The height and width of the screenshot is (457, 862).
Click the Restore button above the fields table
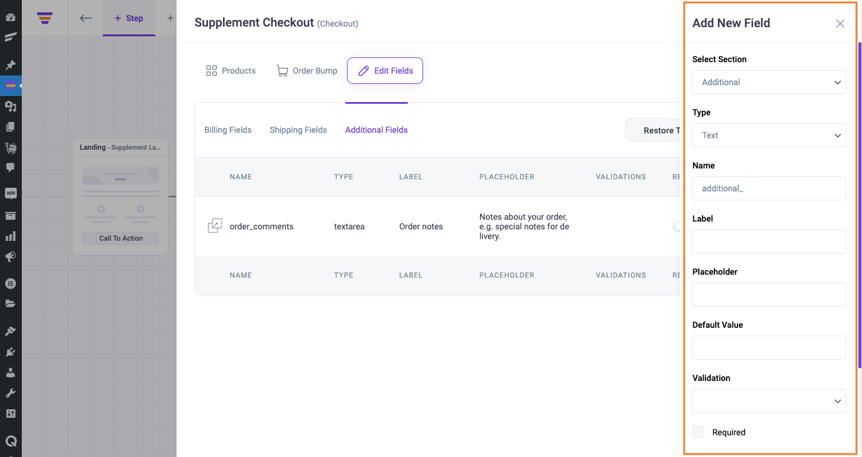click(x=653, y=130)
